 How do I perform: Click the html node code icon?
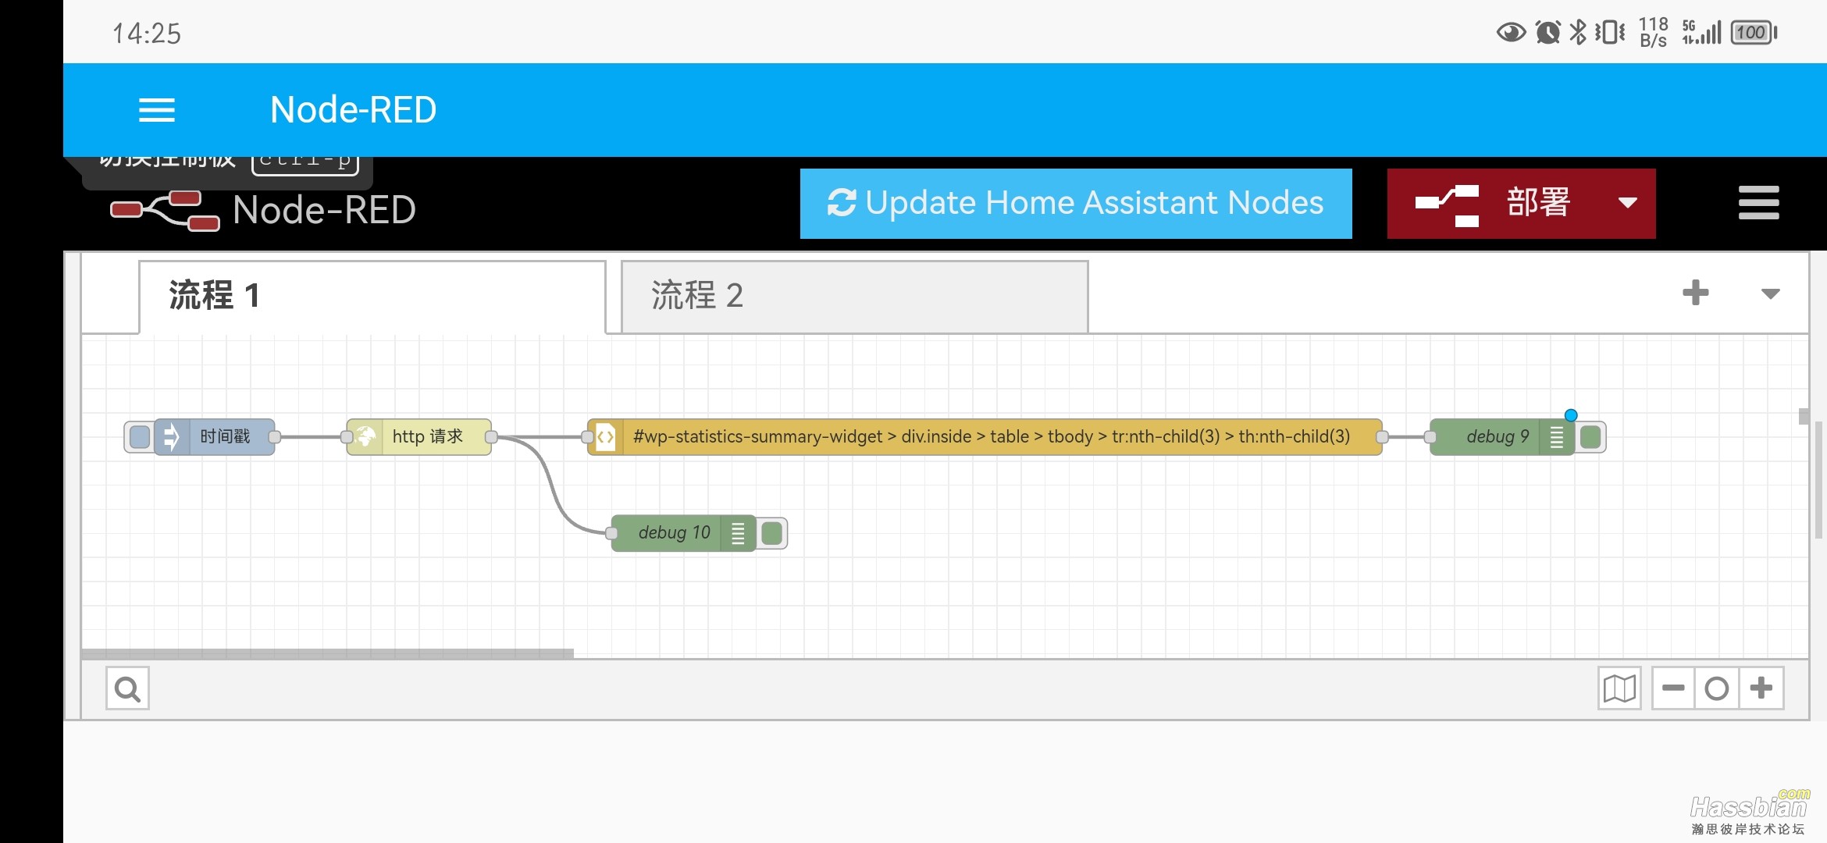[606, 437]
